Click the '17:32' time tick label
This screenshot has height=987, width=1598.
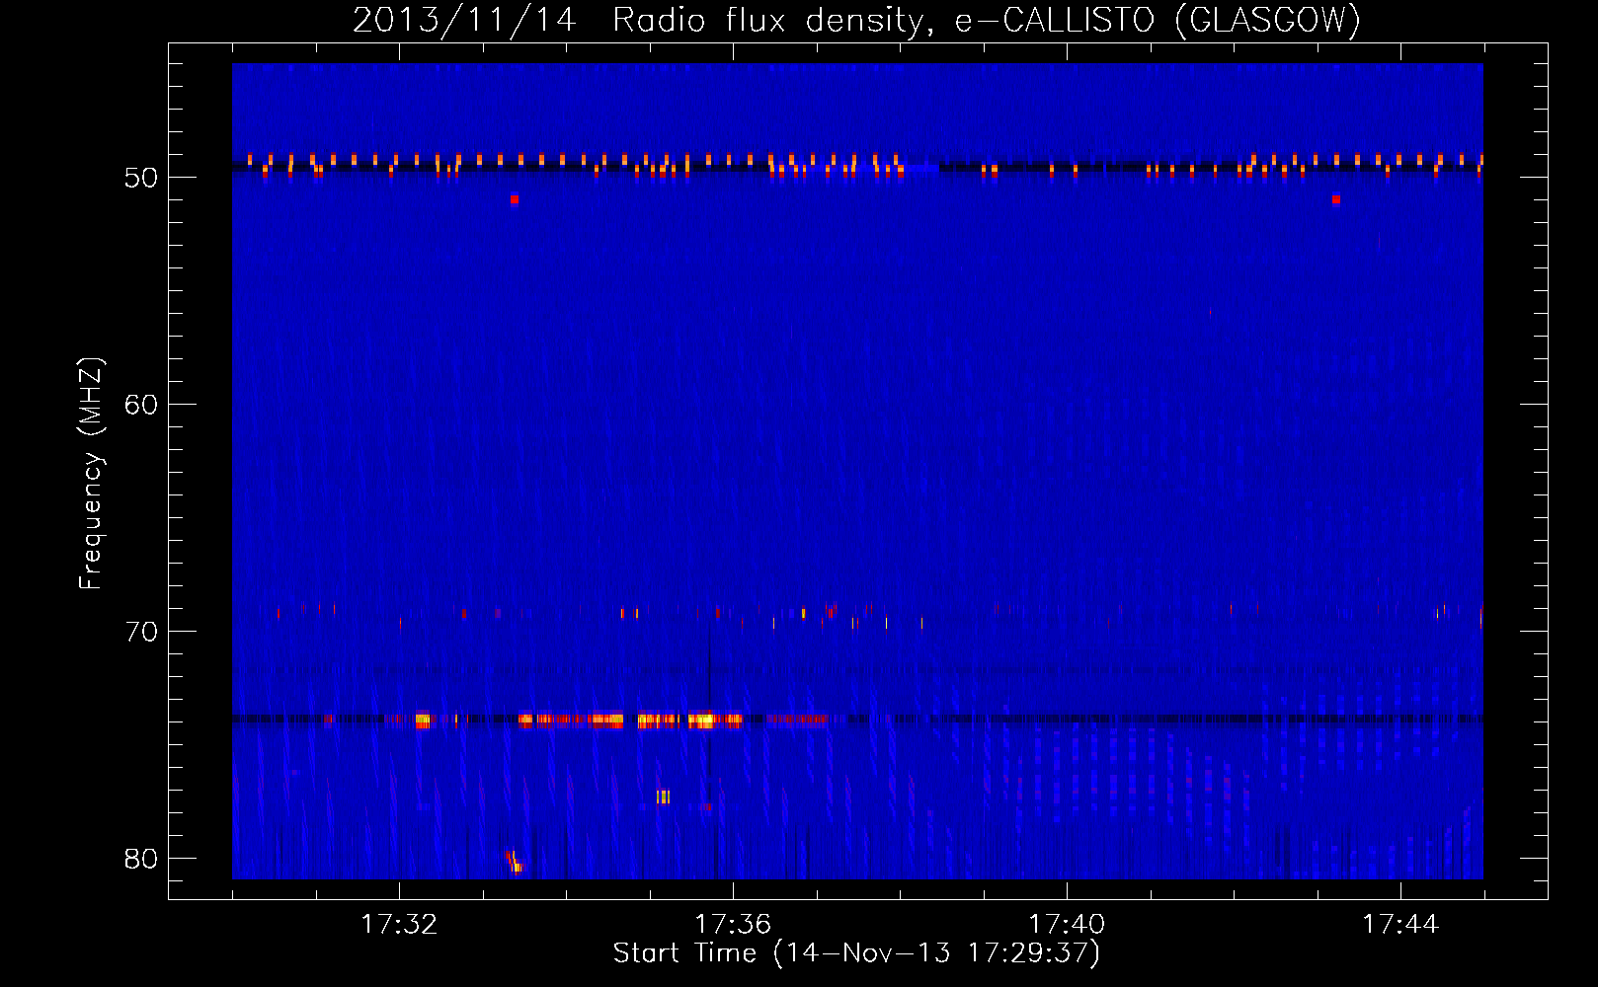[399, 925]
